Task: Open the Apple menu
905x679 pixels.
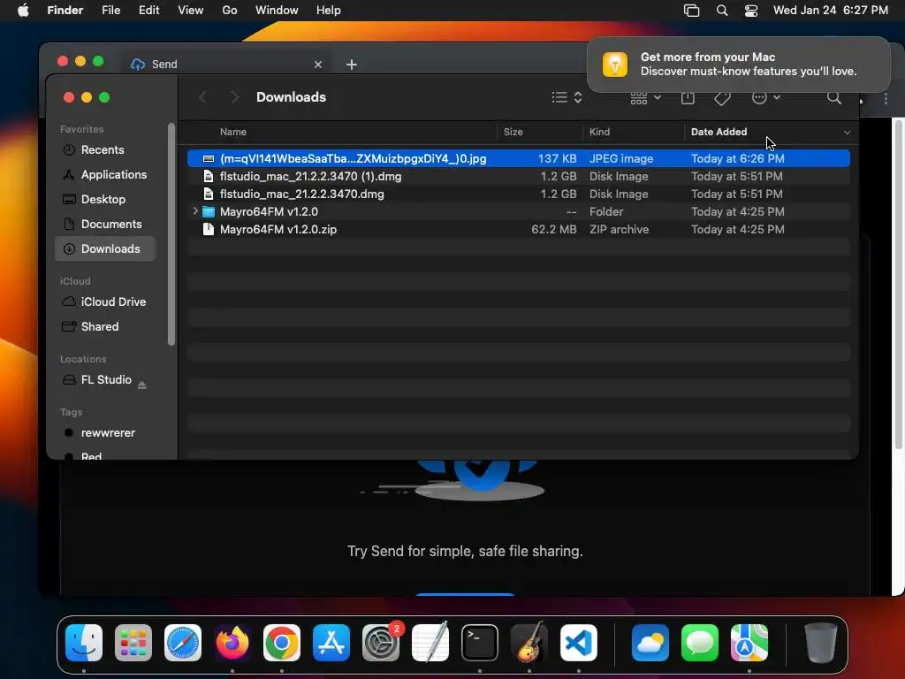Action: 23,11
